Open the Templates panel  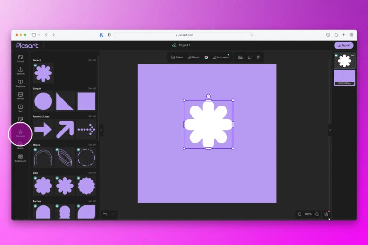pyautogui.click(x=20, y=83)
